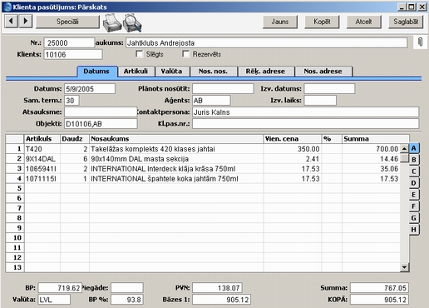
Task: Click the BP % field 93.8
Action: (127, 300)
